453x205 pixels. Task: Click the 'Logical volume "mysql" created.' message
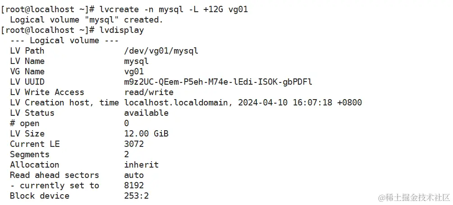86,19
